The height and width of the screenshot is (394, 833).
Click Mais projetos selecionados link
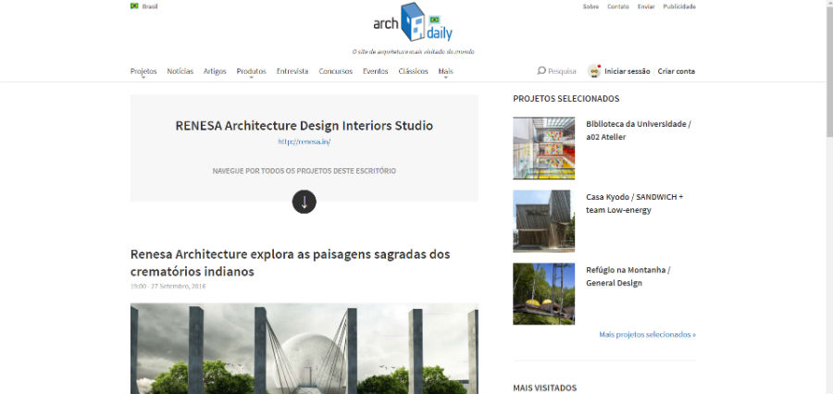point(647,335)
